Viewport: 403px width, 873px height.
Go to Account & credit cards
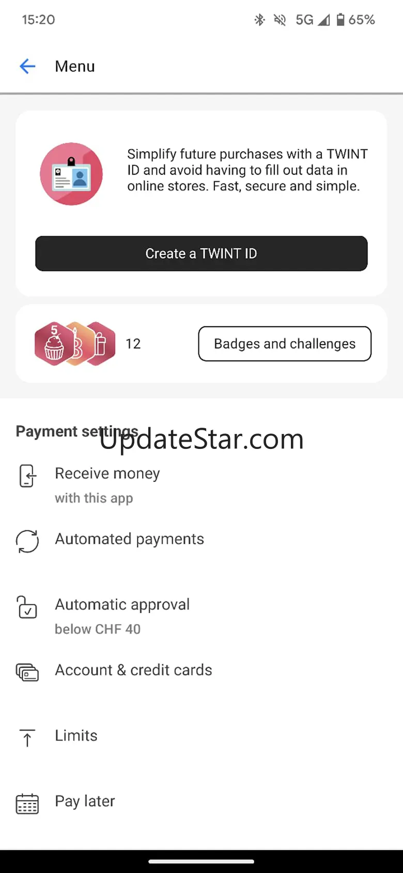click(x=133, y=670)
